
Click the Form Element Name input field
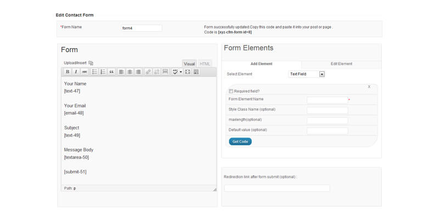click(x=327, y=100)
